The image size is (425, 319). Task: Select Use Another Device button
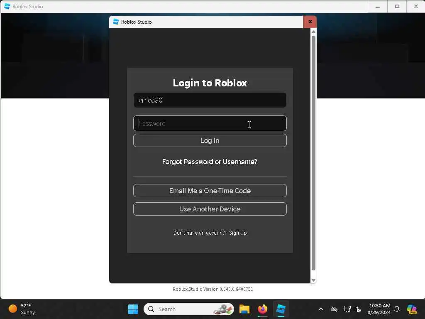tap(210, 209)
